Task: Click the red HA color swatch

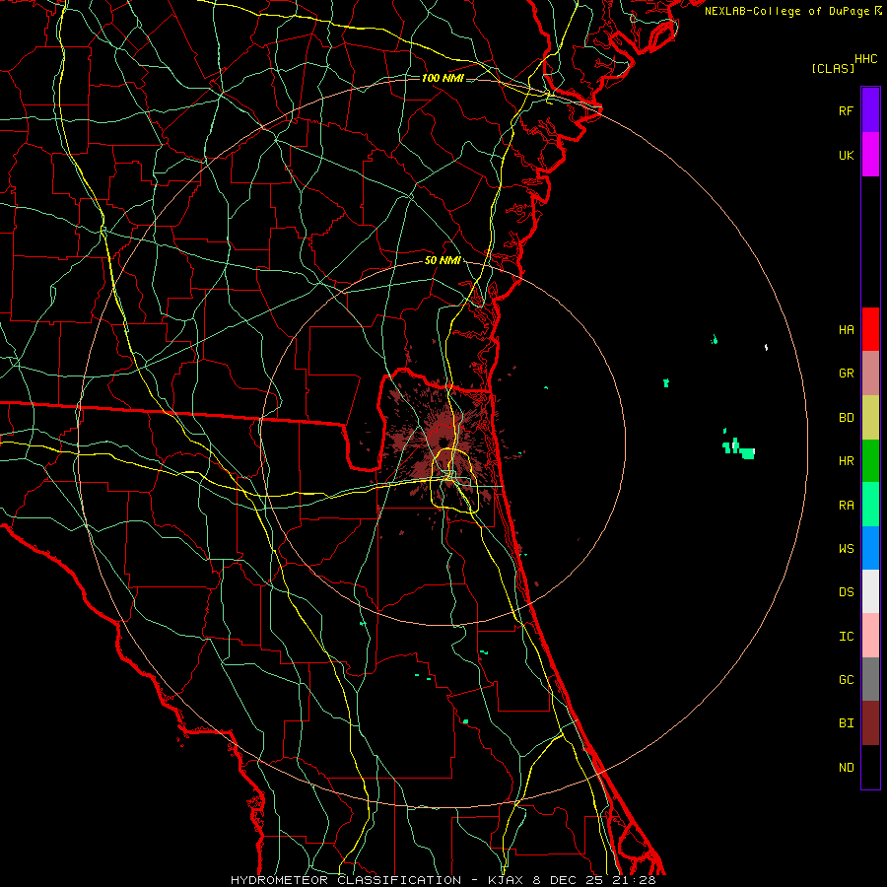Action: pos(870,329)
